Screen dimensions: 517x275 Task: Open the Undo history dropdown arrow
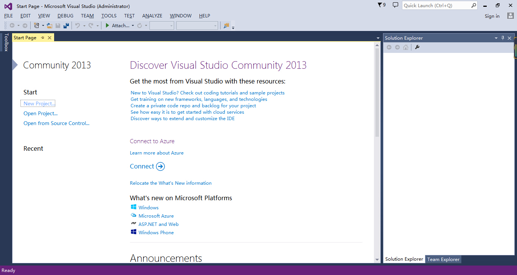(x=84, y=26)
